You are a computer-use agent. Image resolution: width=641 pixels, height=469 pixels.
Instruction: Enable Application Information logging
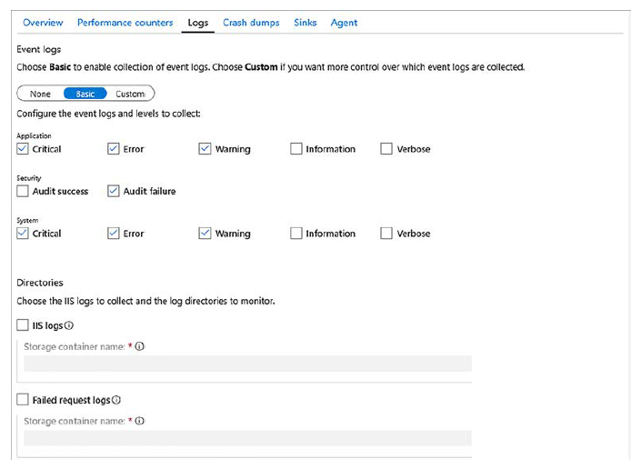tap(296, 149)
